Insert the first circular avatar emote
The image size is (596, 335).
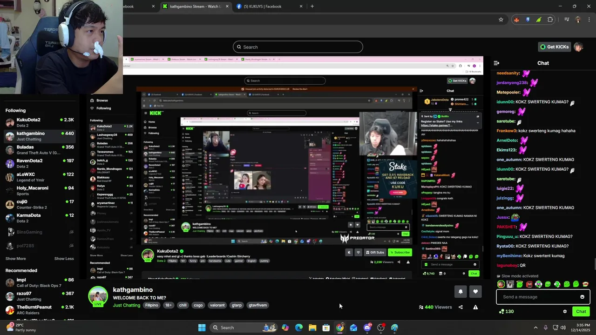pyautogui.click(x=501, y=284)
